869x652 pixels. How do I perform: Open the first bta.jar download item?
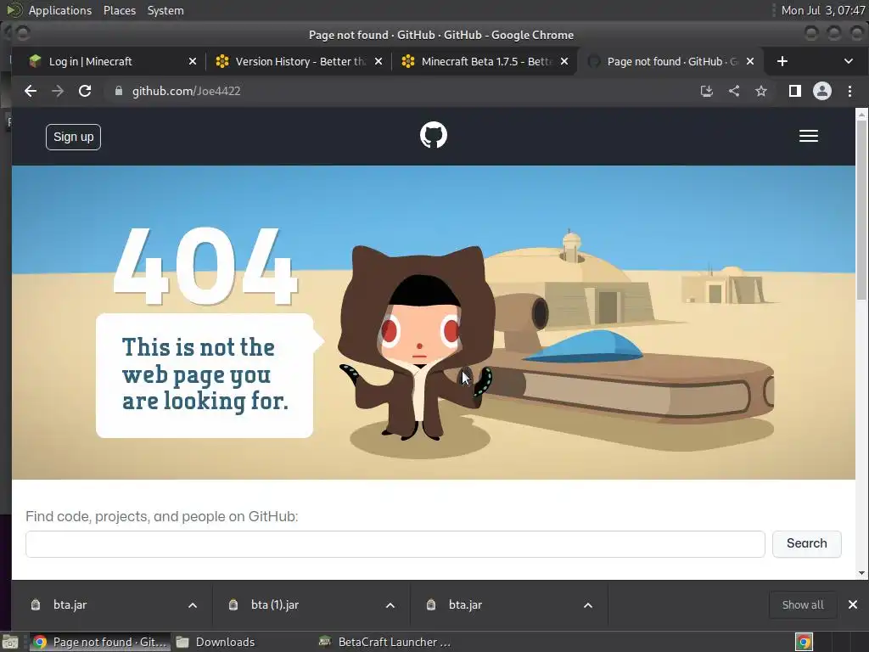[x=70, y=604]
